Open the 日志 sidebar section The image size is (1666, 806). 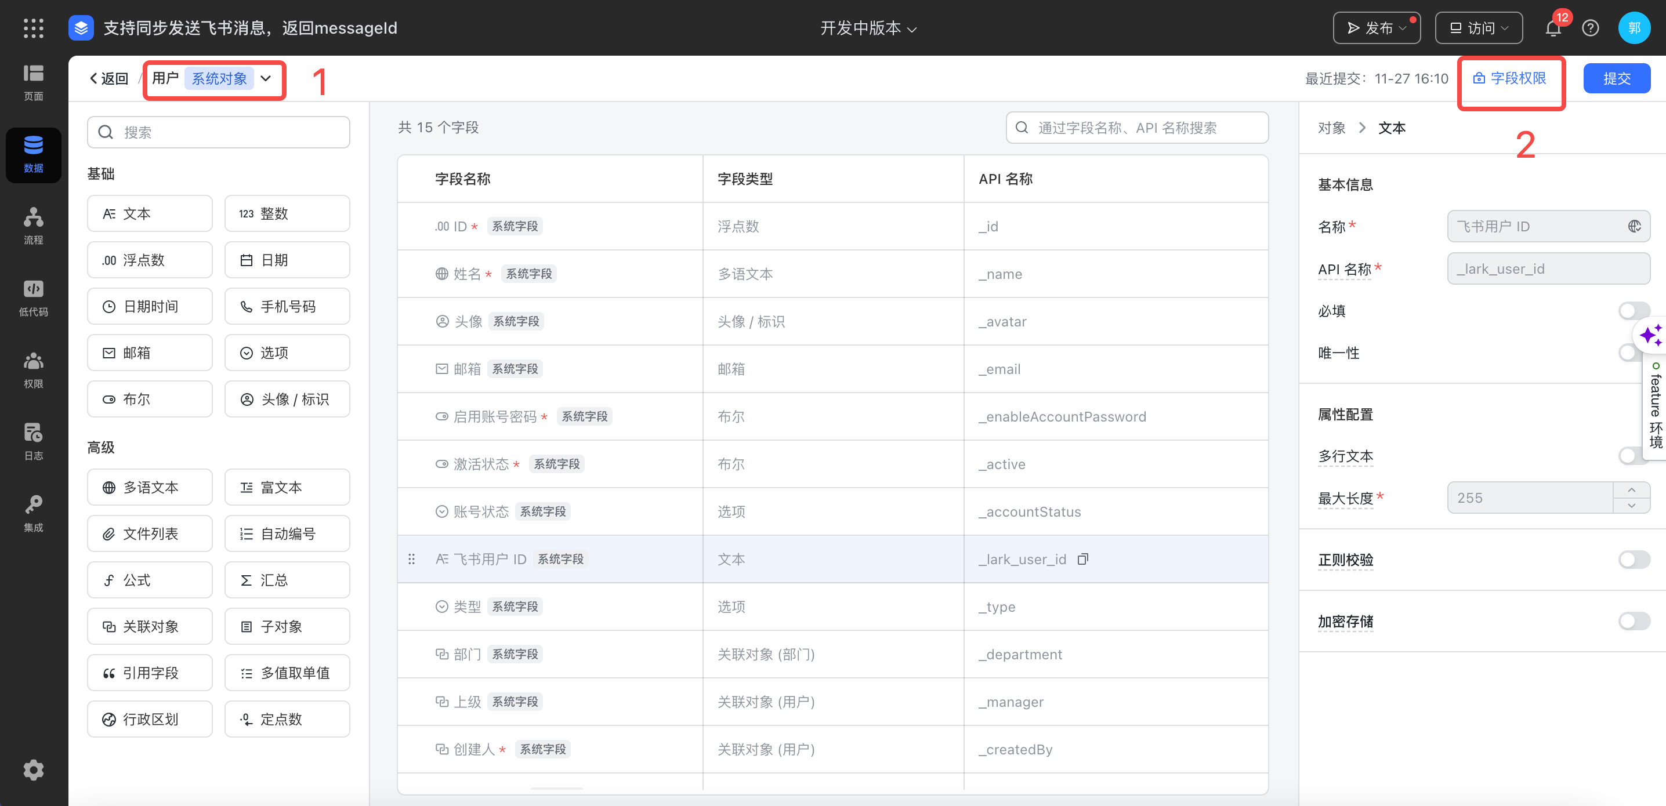click(34, 441)
